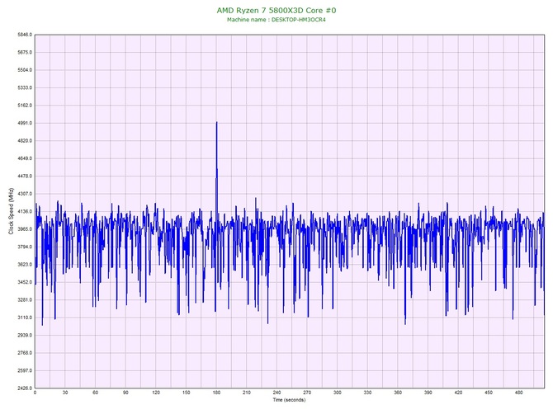Click the 3110.0 y-axis value
The height and width of the screenshot is (414, 553).
(25, 318)
